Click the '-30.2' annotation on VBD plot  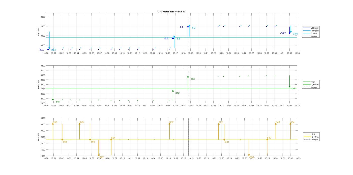pyautogui.click(x=41, y=50)
